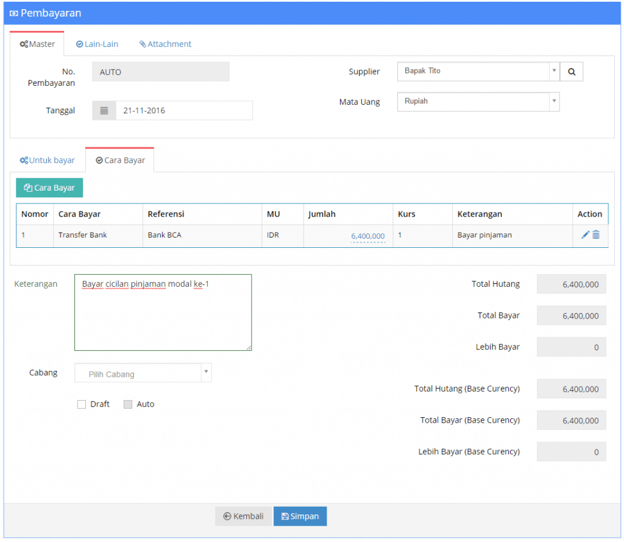Screen dimensions: 624x542
Task: Click the Total Bayar value field
Action: point(571,315)
